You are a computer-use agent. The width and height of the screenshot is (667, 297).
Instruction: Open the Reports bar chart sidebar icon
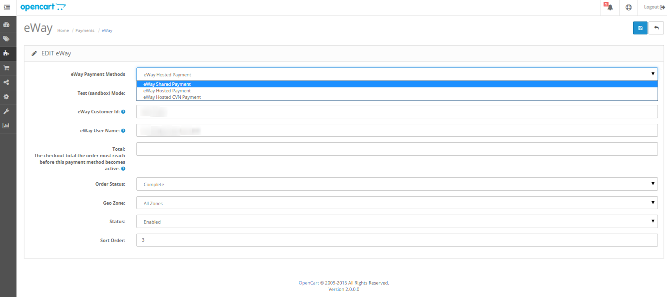tap(6, 126)
